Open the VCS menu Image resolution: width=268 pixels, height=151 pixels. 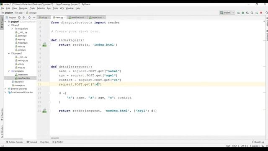click(x=62, y=8)
